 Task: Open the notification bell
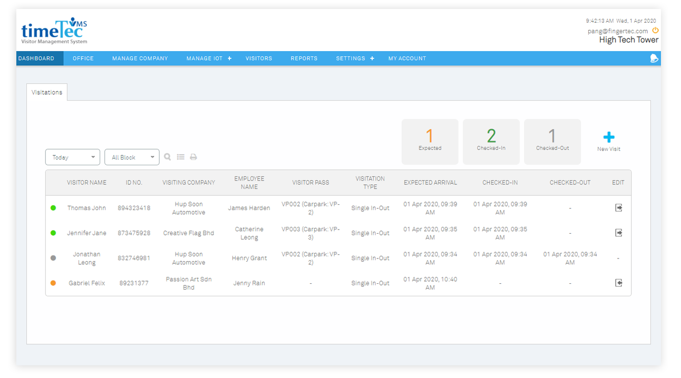654,58
